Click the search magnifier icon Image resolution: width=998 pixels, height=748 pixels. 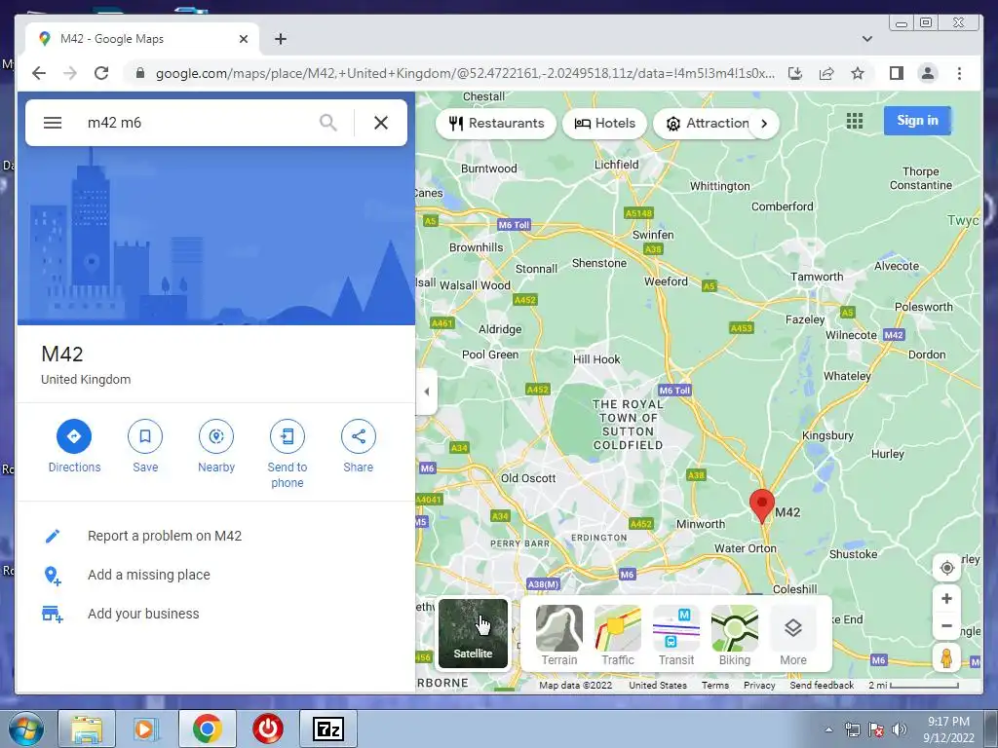click(x=328, y=123)
